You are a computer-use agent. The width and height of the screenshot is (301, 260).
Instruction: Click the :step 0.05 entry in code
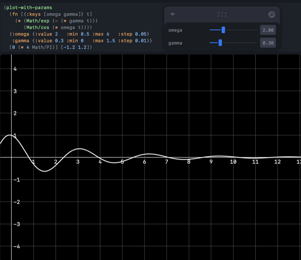point(132,34)
